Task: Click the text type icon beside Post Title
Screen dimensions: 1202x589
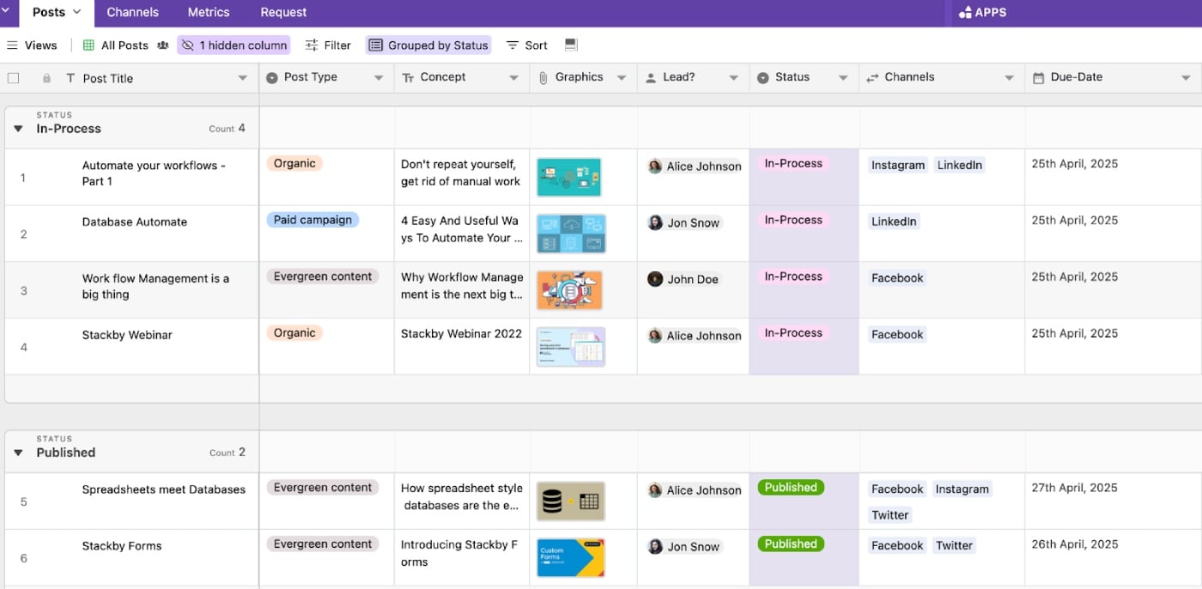Action: point(70,78)
